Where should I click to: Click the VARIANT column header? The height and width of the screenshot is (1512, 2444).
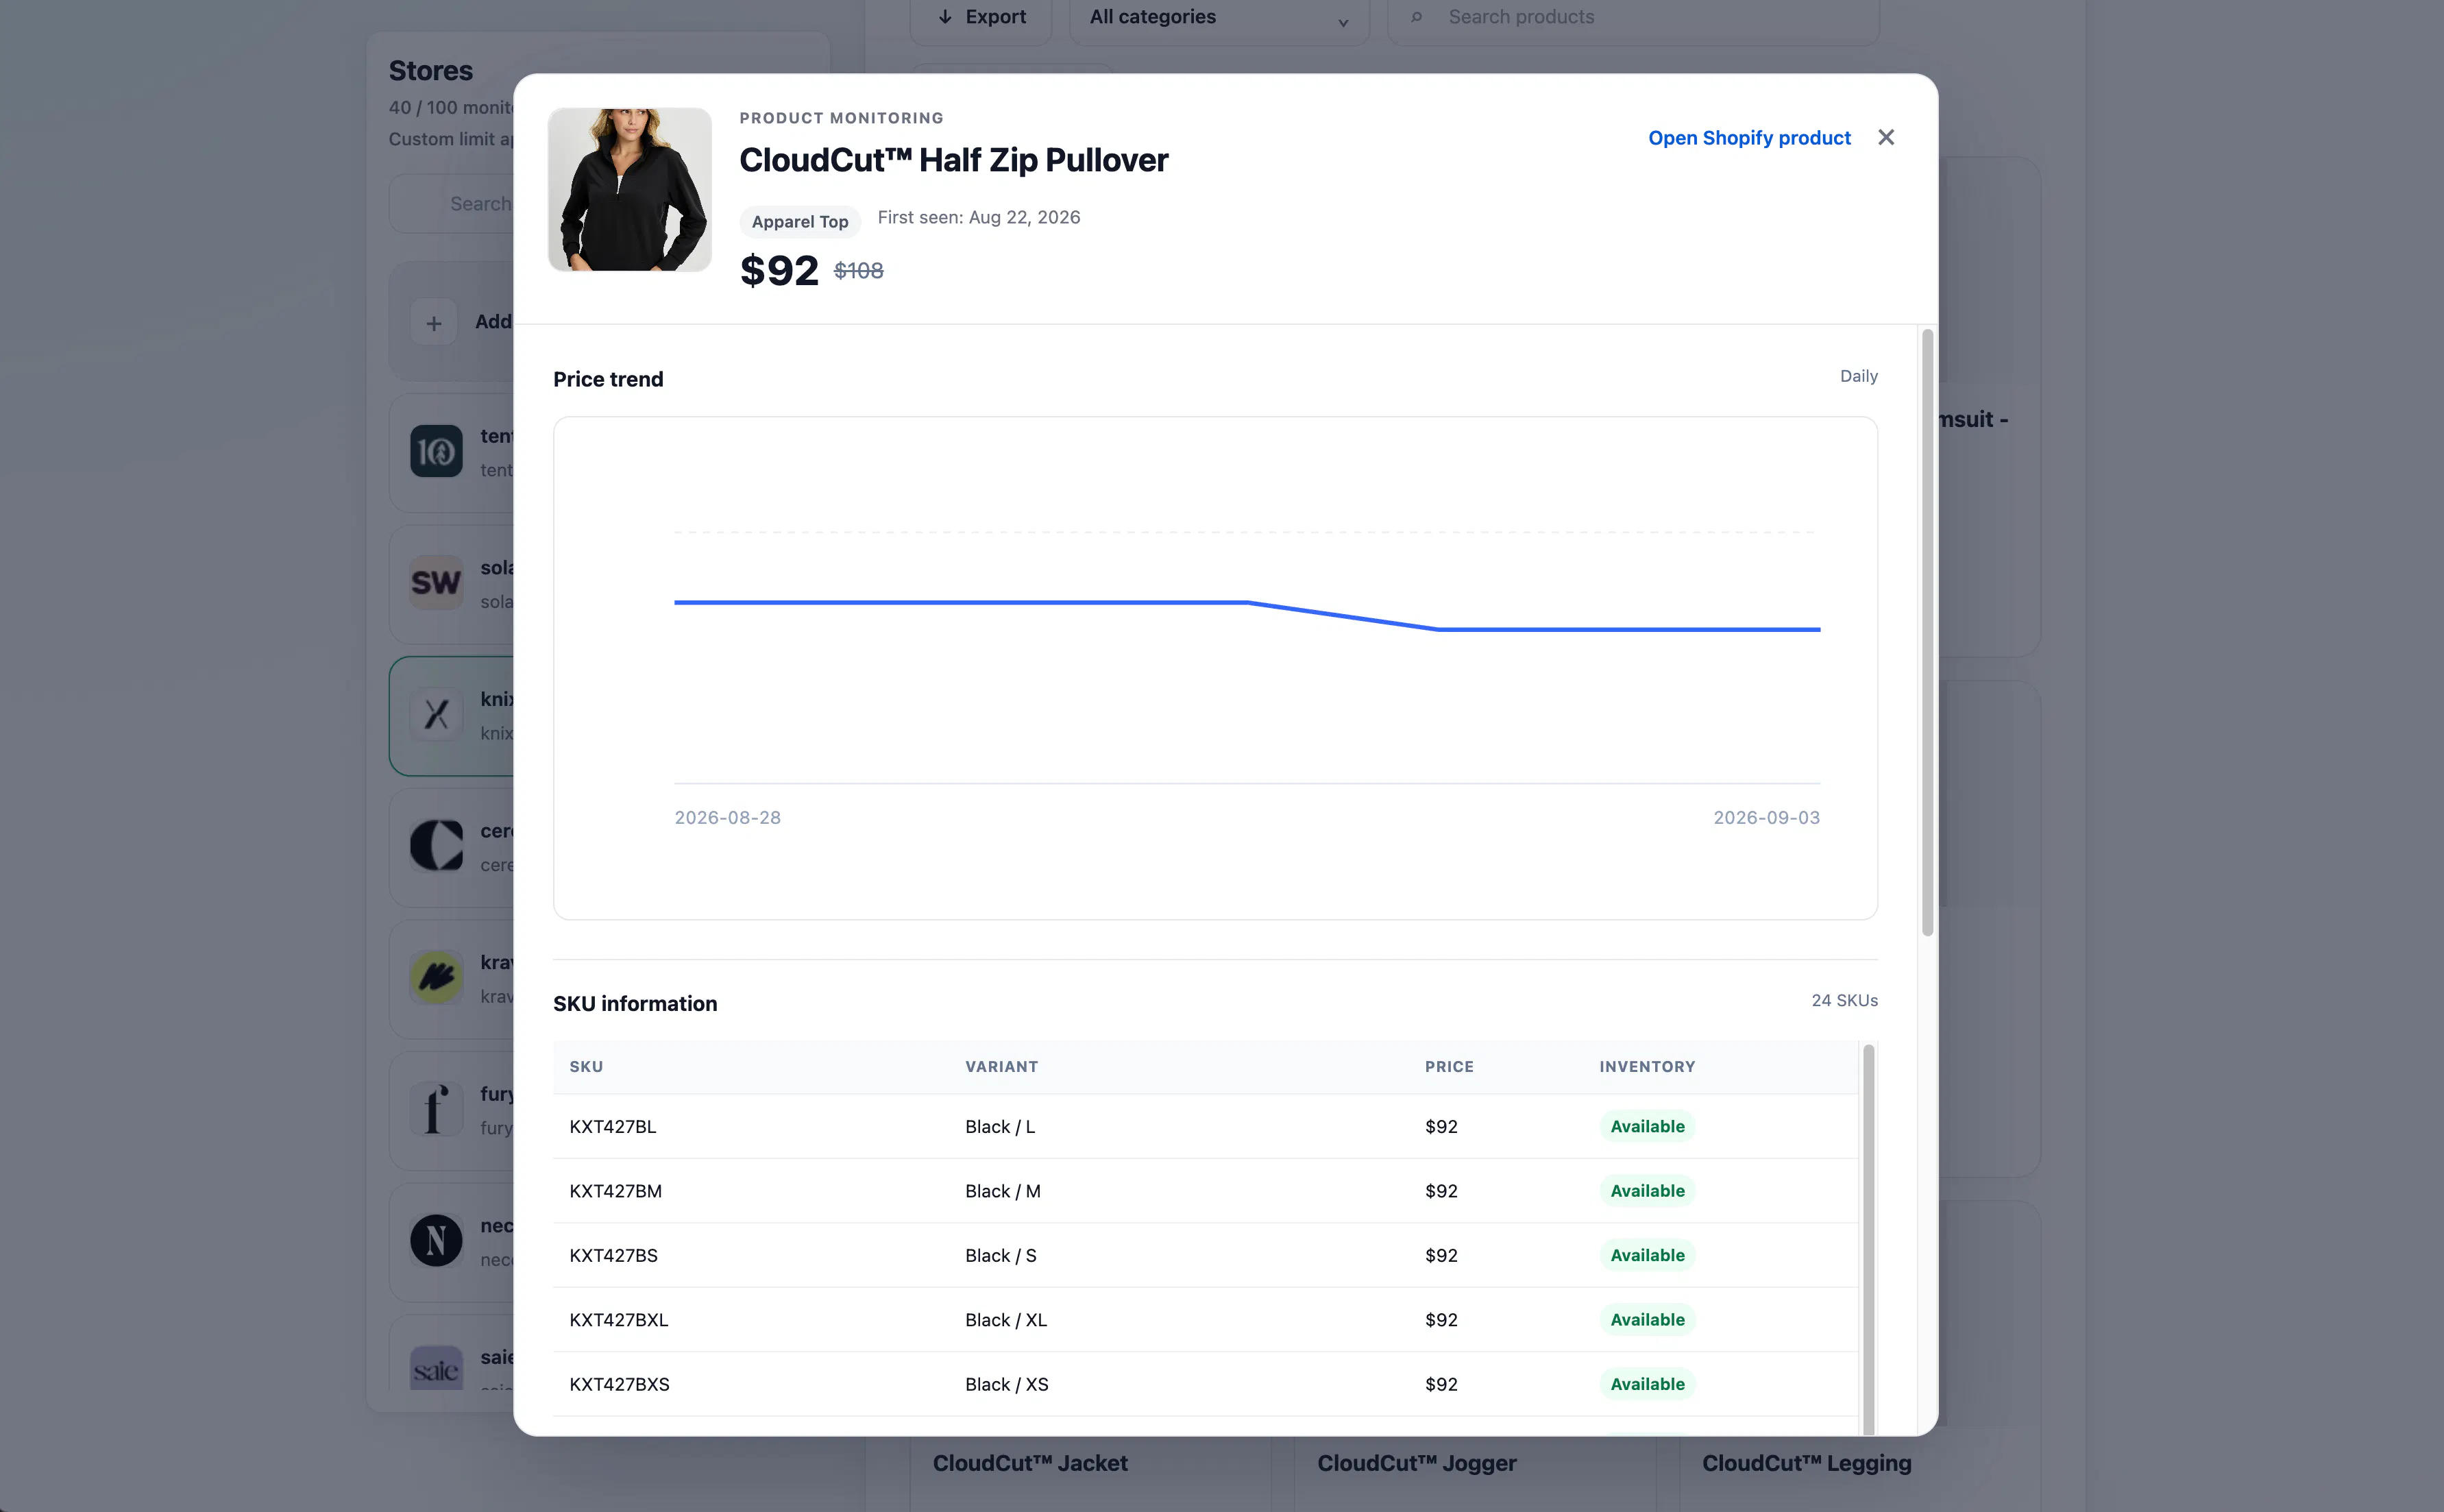(1001, 1066)
